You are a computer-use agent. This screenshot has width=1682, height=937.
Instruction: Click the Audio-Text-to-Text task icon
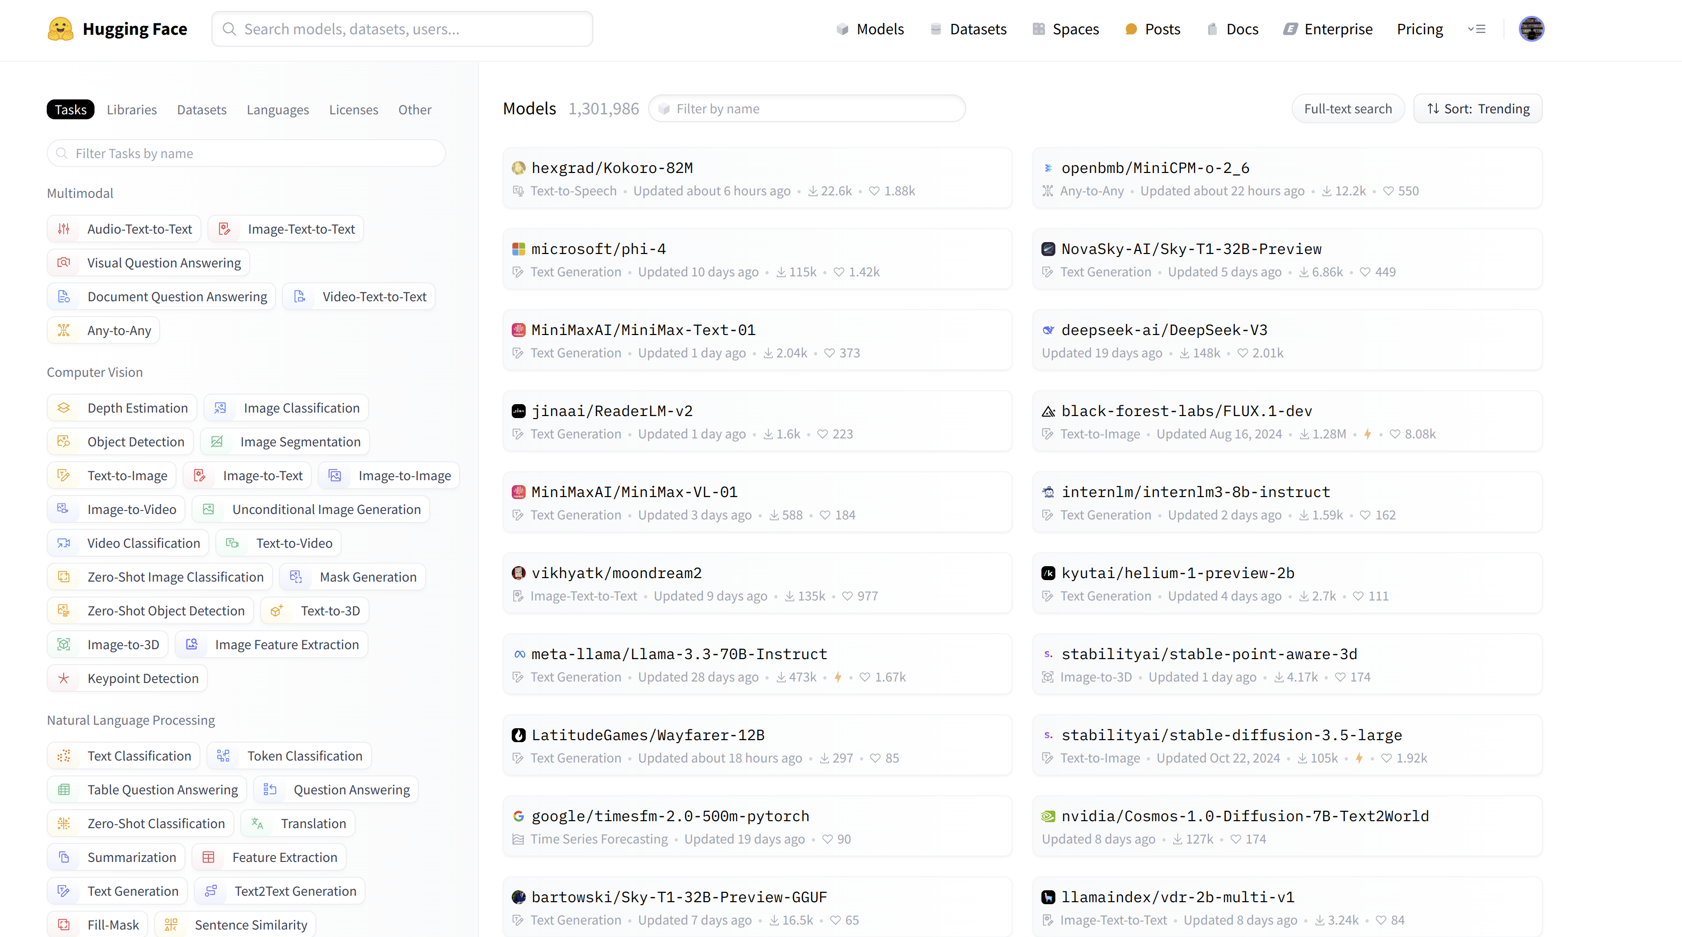pos(64,229)
